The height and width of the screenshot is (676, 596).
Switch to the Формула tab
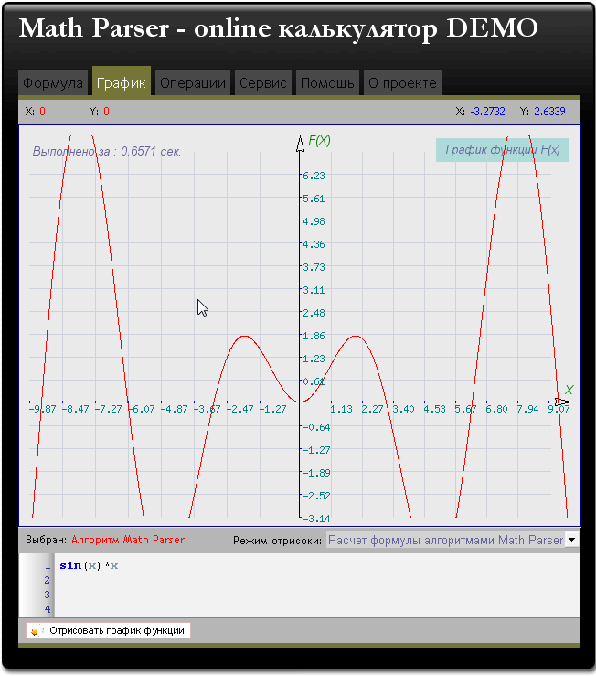53,82
